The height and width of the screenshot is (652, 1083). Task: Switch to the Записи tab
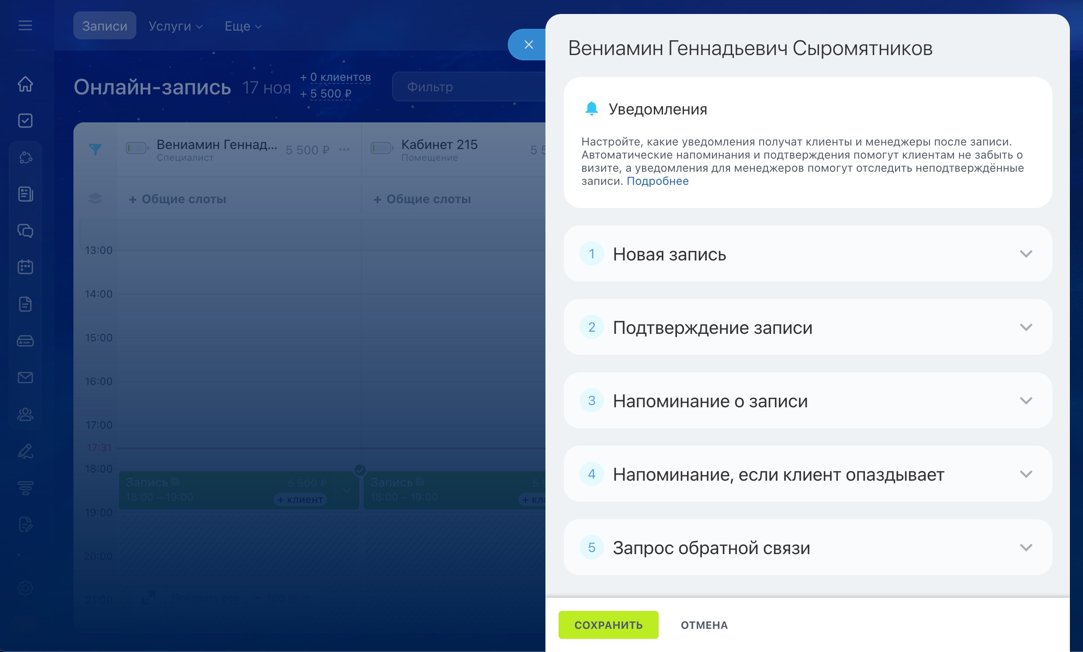104,26
